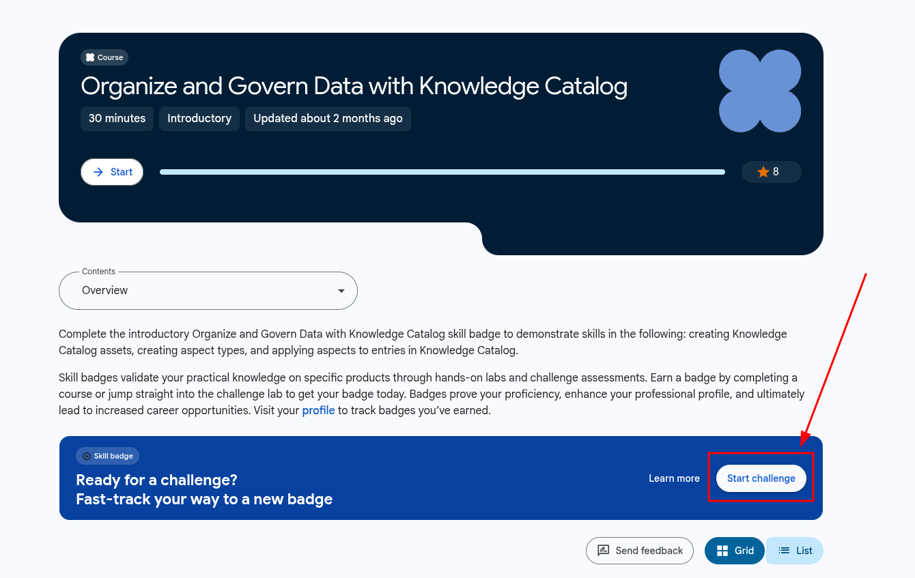Screen dimensions: 915x578
Task: Click the Send feedback button
Action: coord(640,551)
